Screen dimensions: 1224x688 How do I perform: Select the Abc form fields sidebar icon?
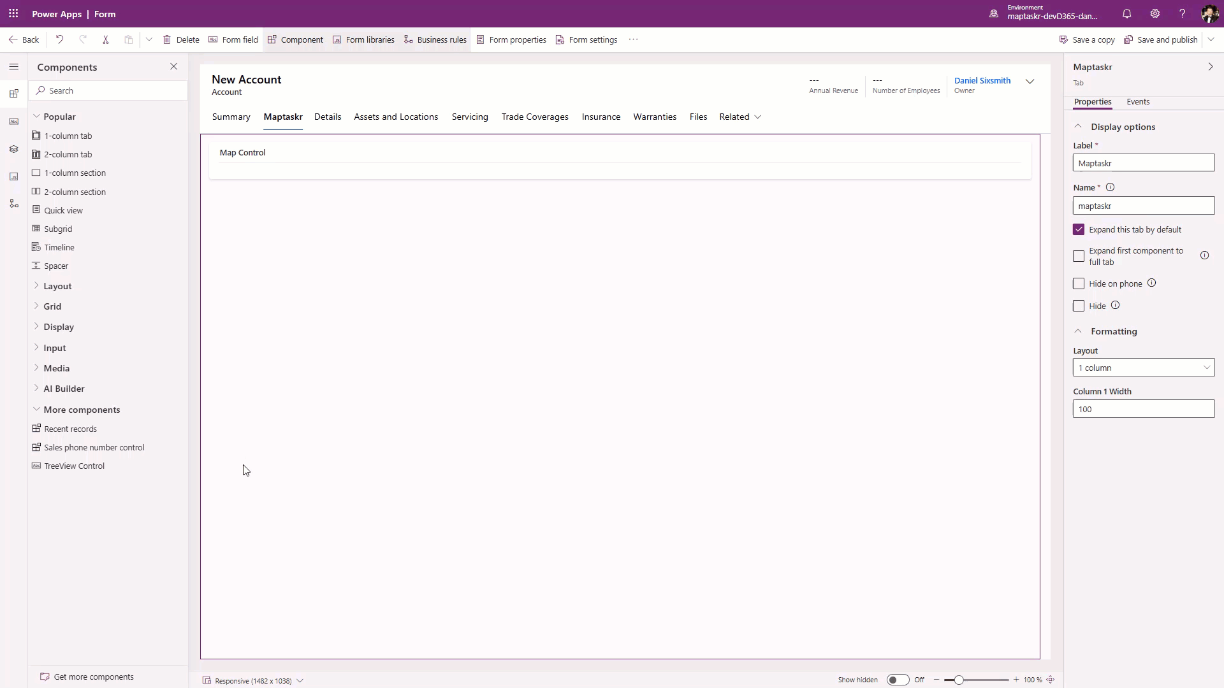click(x=13, y=121)
